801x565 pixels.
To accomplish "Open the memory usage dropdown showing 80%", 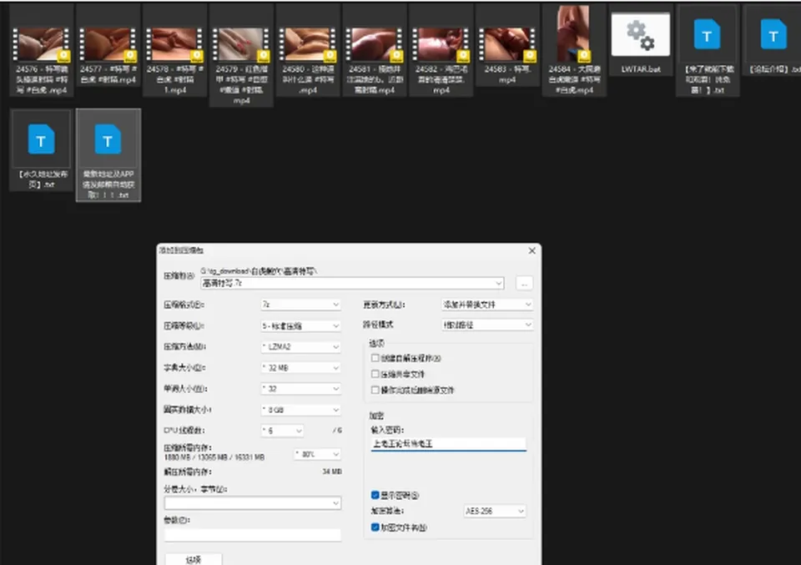I will pyautogui.click(x=318, y=454).
